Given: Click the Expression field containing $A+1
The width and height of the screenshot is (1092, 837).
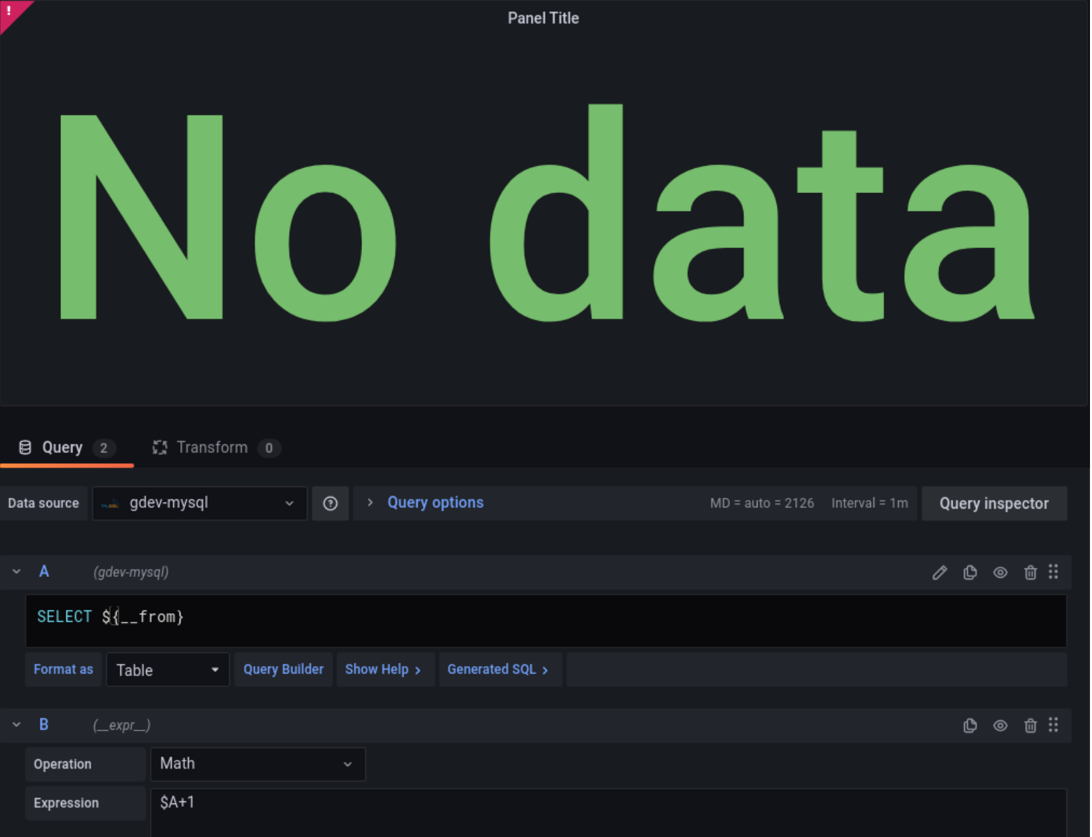Looking at the screenshot, I should pos(609,812).
